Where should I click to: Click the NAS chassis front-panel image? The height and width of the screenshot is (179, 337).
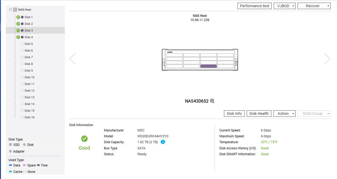pos(200,60)
